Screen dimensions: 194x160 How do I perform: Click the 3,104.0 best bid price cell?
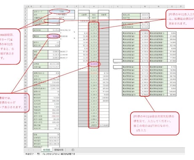(145, 95)
